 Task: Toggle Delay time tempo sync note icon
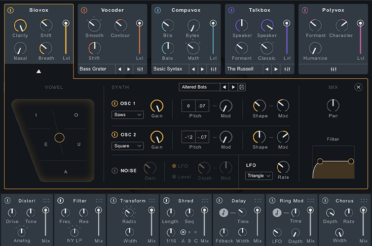223,212
